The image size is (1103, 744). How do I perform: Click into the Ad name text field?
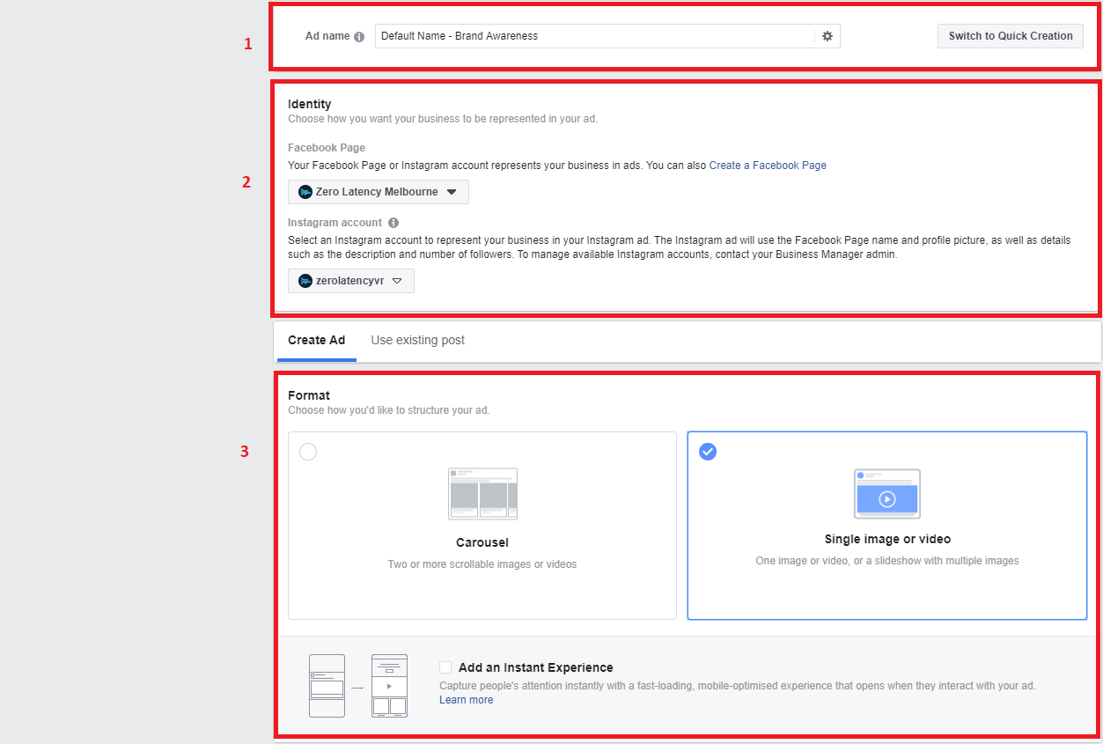click(x=595, y=36)
